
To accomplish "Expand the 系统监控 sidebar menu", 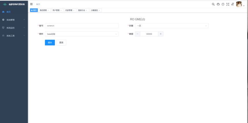I will tap(14, 28).
